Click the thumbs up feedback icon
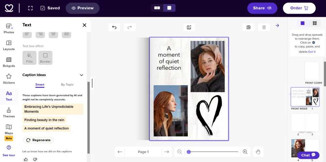This screenshot has width=326, height=162. click(x=26, y=159)
